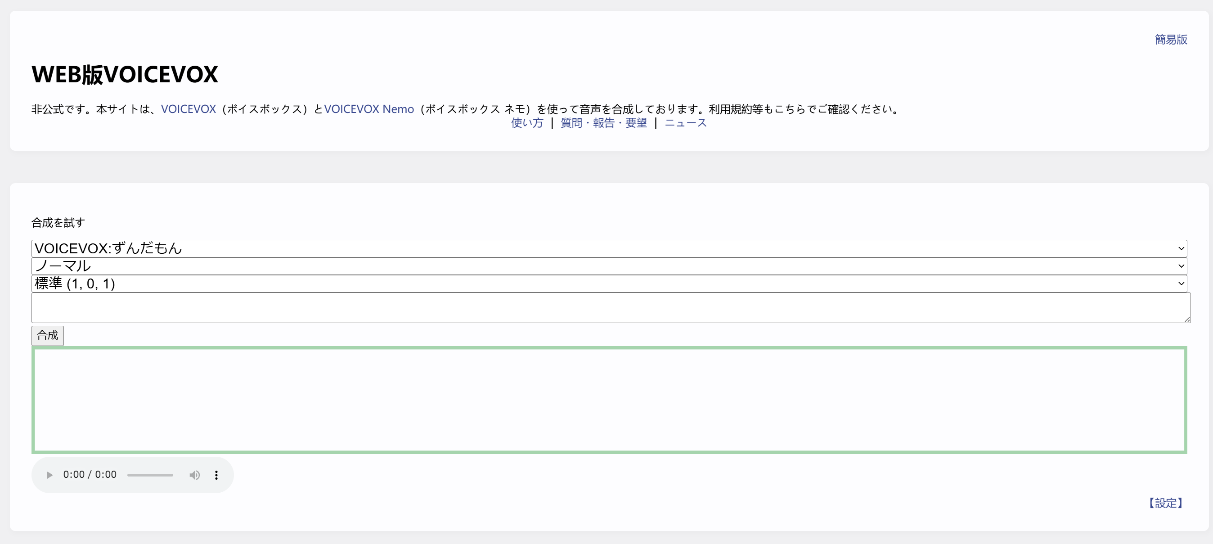The height and width of the screenshot is (544, 1213).
Task: Open the VOICEVOX Nemo link
Action: 368,109
